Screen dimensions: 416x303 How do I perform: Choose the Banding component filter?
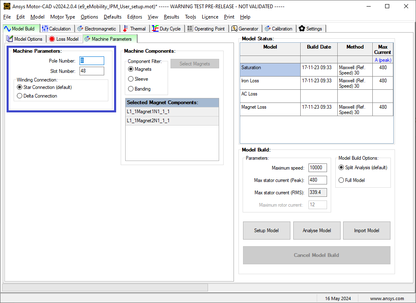click(x=131, y=89)
